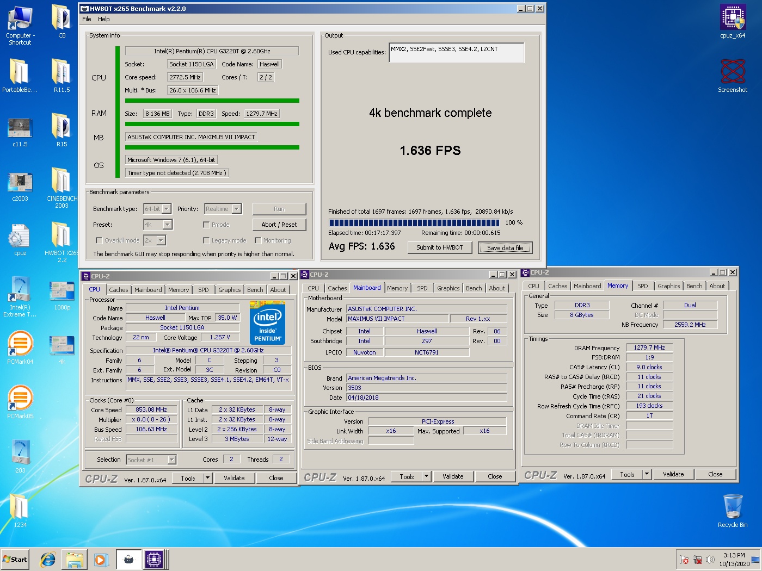
Task: Open the PortableBe... folder icon
Action: (x=20, y=76)
